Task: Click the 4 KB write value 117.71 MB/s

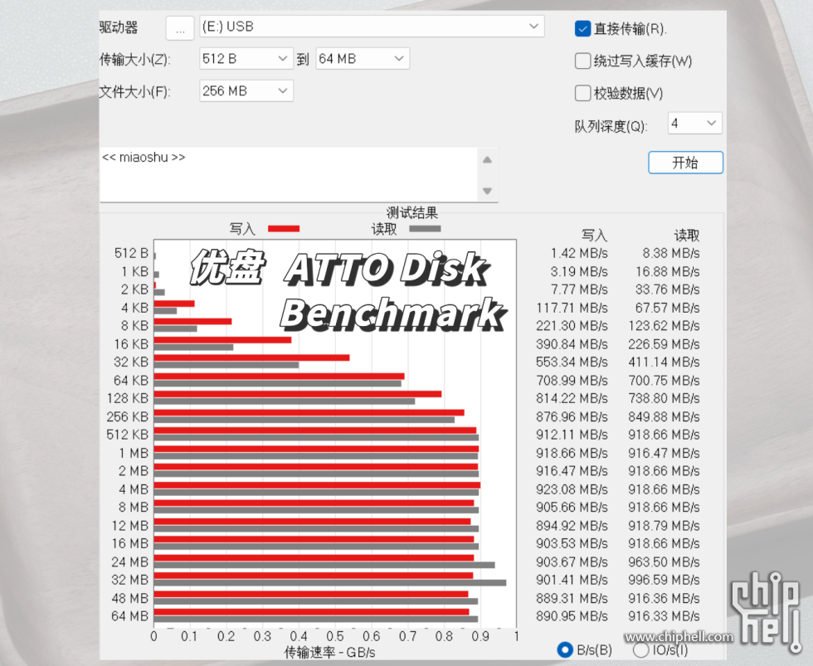Action: [572, 308]
